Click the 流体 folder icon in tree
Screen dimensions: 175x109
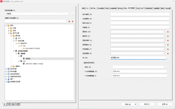coord(11,31)
